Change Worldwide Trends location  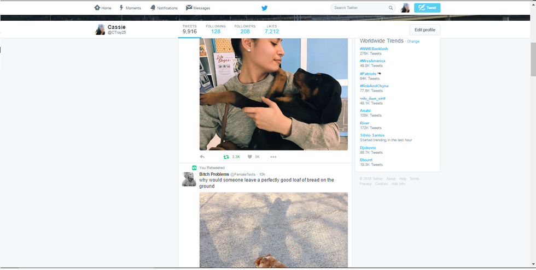click(413, 41)
